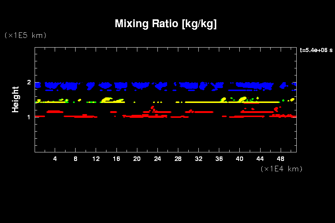Click x-axis tick label 44
Screen dimensions: 335x223
(x=260, y=159)
